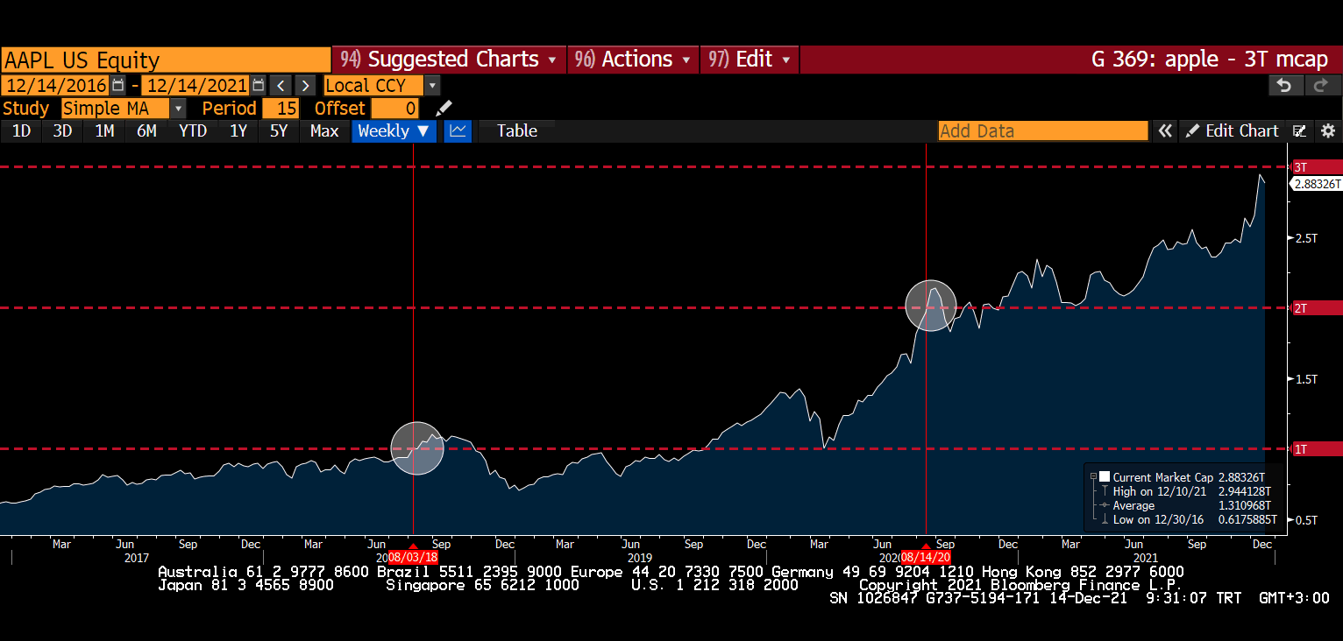Click the 0.5T axis label
This screenshot has width=1343, height=641.
pos(1306,519)
